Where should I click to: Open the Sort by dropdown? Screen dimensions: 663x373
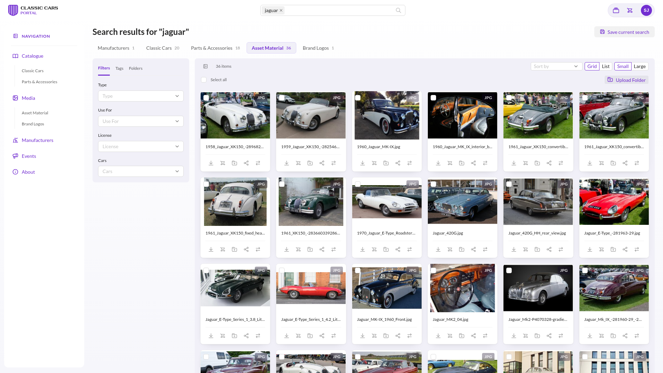pyautogui.click(x=556, y=66)
